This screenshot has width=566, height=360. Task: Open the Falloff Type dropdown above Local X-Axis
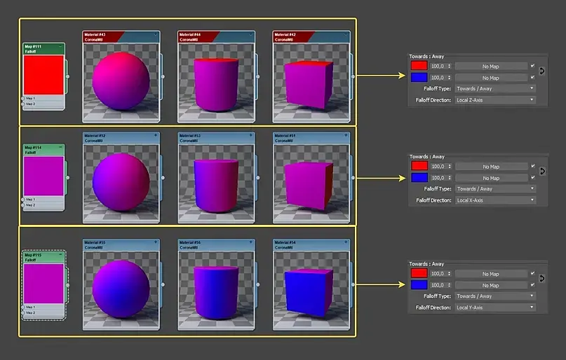495,189
